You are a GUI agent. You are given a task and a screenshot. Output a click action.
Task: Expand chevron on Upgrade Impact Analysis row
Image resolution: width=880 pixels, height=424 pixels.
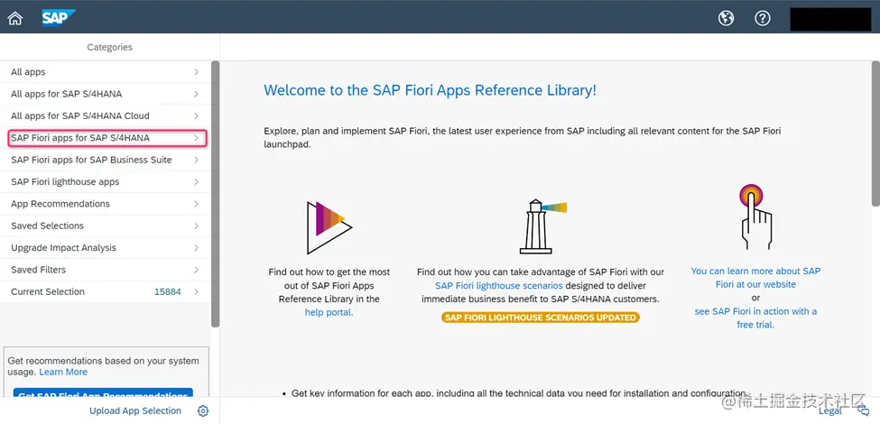pyautogui.click(x=197, y=247)
